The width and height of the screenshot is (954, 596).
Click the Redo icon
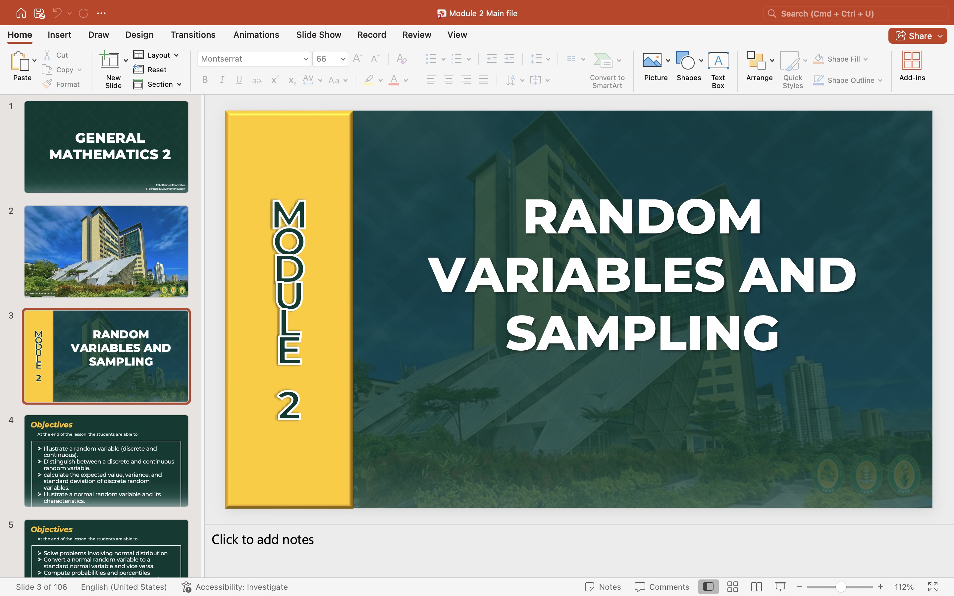coord(83,13)
